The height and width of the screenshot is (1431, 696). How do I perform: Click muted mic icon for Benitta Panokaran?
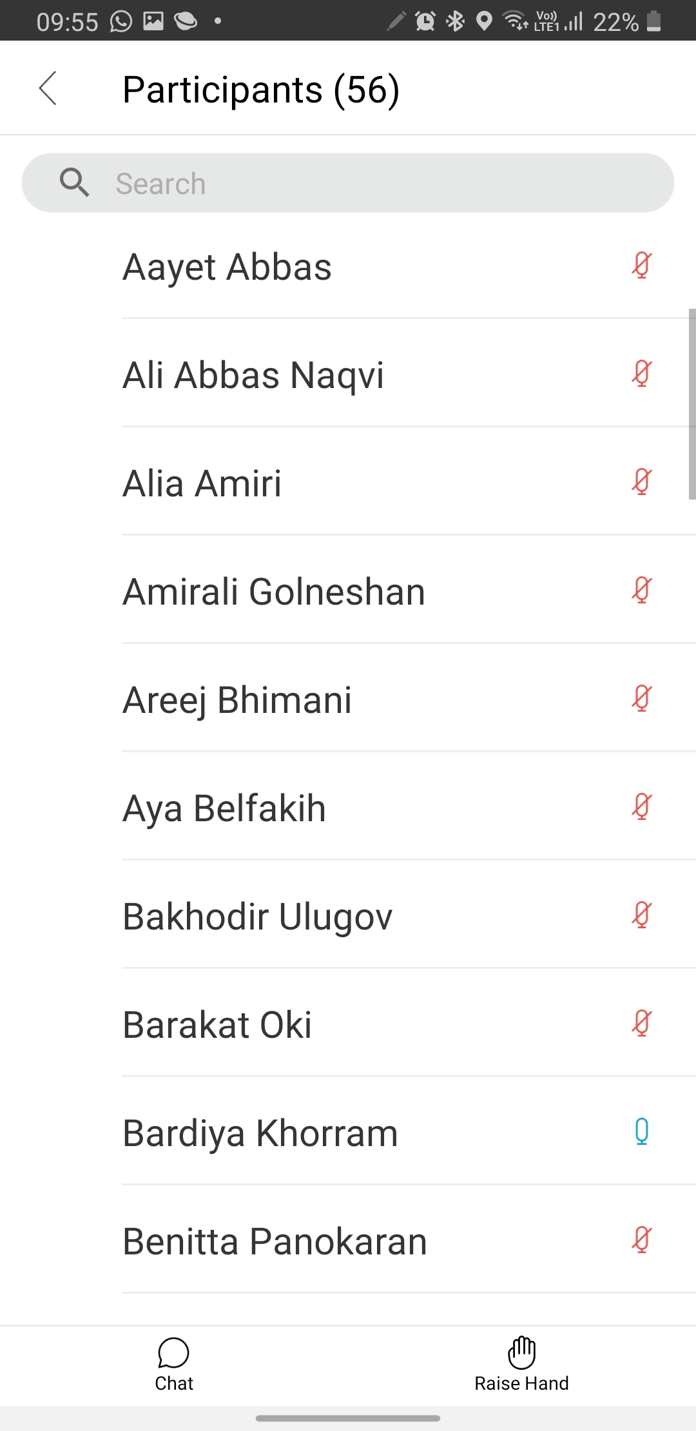click(x=641, y=1240)
